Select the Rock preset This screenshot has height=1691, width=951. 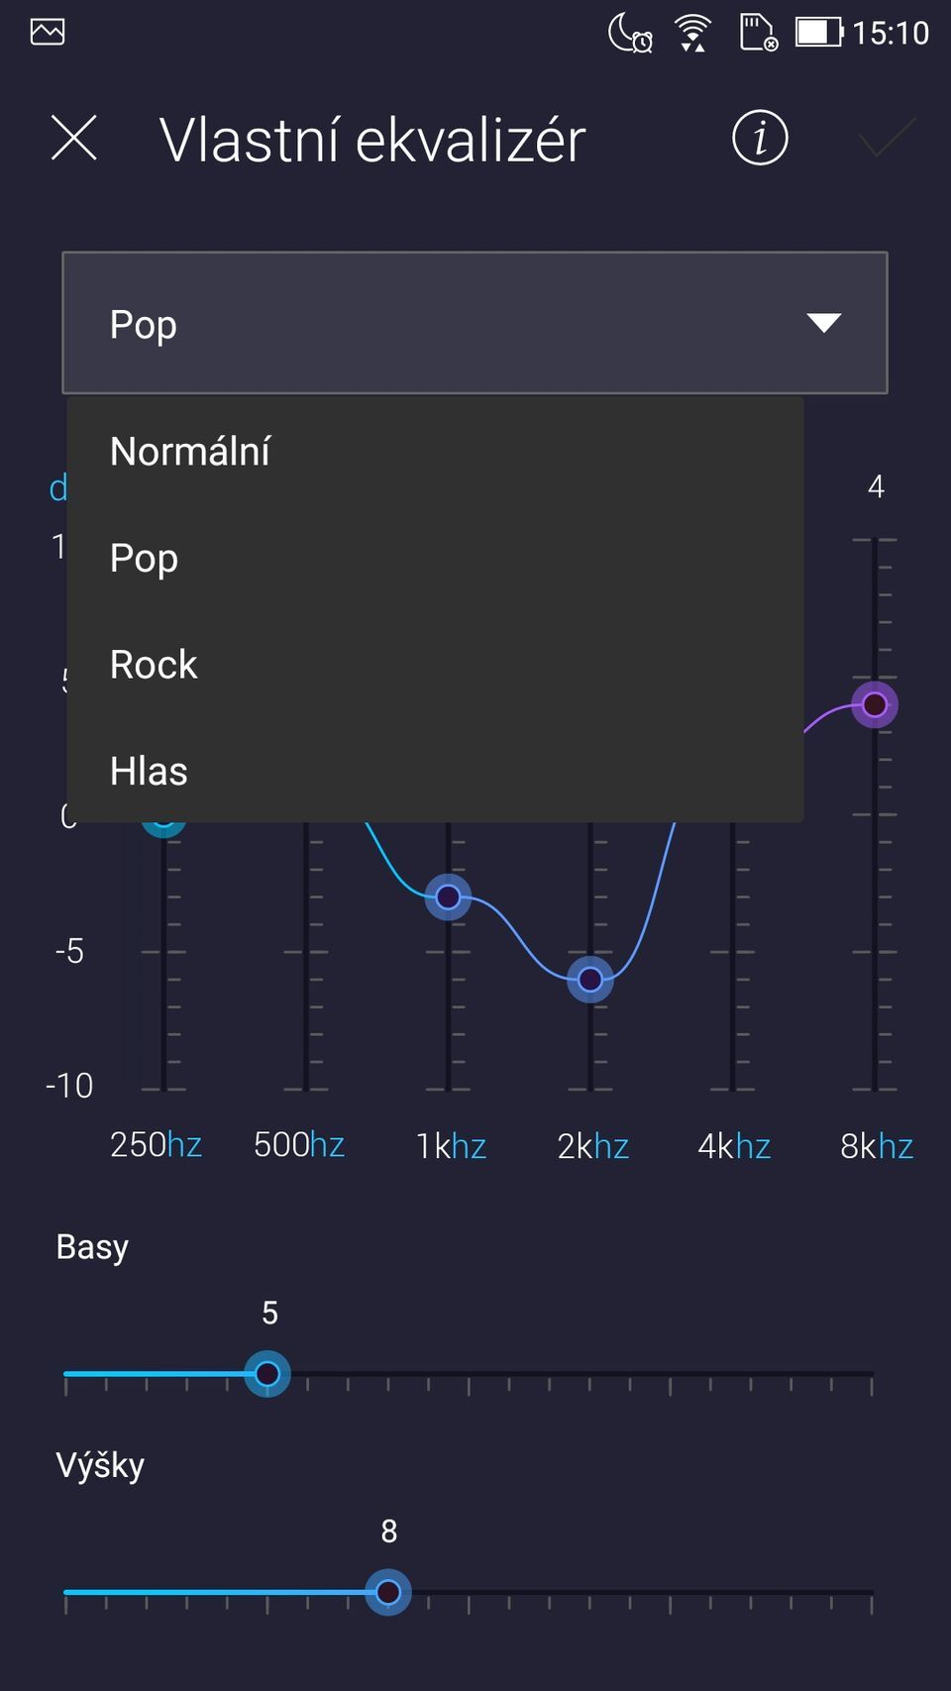[154, 665]
